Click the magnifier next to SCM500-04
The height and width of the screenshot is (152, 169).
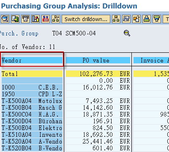pyautogui.click(x=127, y=33)
